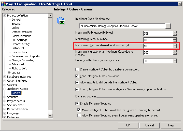Select Communications category

21,36
